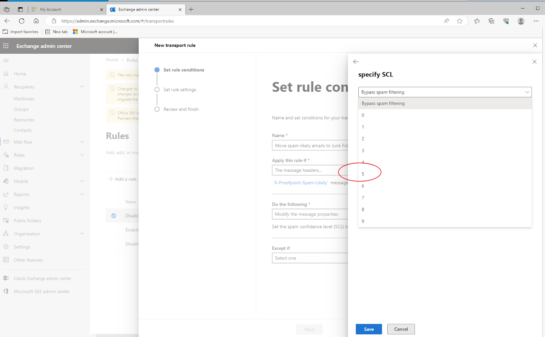
Task: Open Mailboxes in the sidebar
Action: coord(24,99)
